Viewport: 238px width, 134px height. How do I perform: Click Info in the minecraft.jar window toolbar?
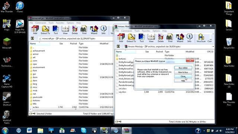pos(103,30)
